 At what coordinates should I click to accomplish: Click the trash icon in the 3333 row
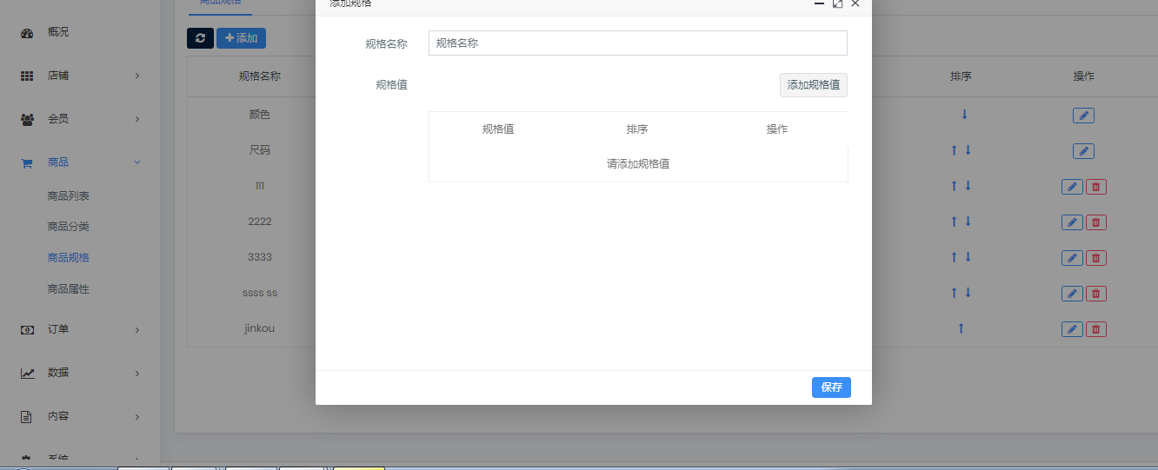(x=1095, y=258)
